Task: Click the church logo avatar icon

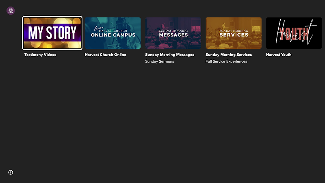Action: (11, 11)
